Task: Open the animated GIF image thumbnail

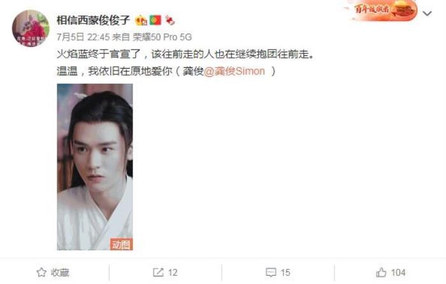Action: click(95, 167)
